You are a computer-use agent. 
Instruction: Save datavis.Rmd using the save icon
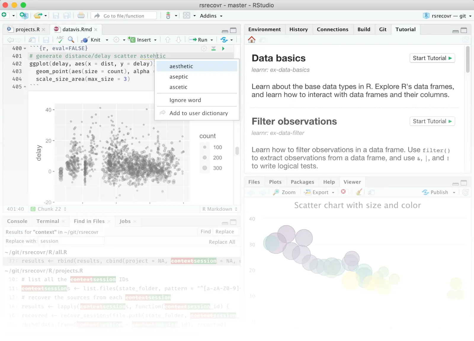[46, 39]
